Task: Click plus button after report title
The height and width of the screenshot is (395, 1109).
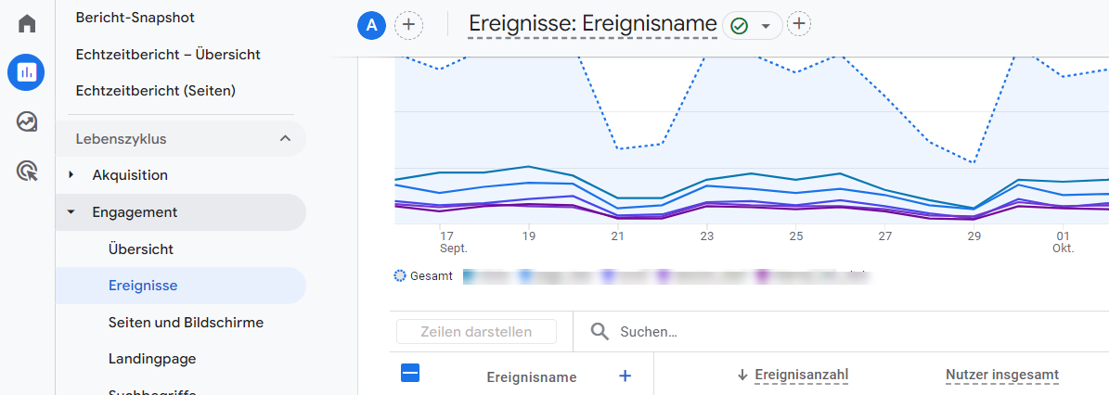Action: click(799, 24)
